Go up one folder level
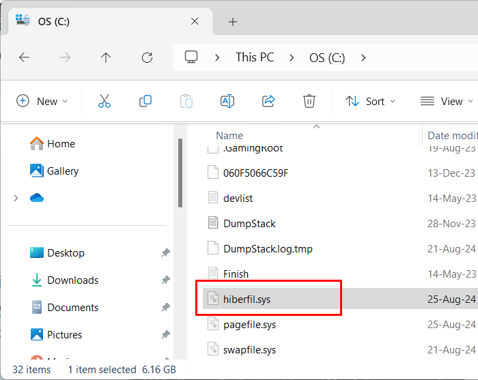This screenshot has width=478, height=380. point(106,58)
